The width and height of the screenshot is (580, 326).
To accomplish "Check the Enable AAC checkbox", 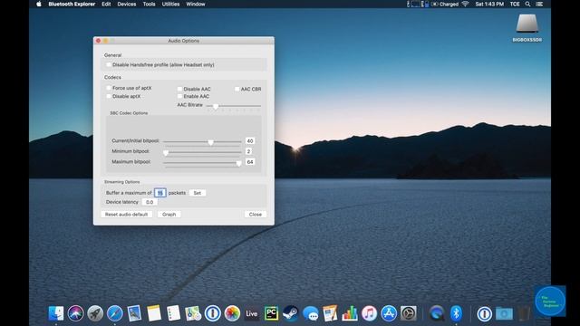I will [179, 96].
